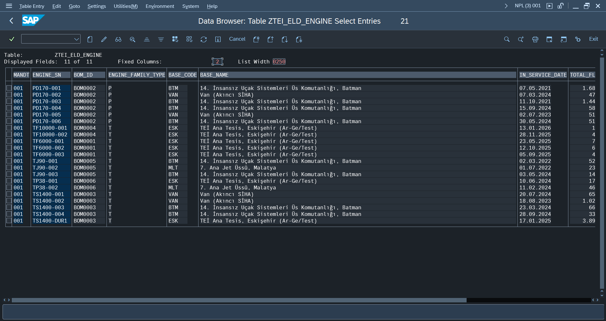Tick the checkbox for row PD170-001

(x=9, y=88)
